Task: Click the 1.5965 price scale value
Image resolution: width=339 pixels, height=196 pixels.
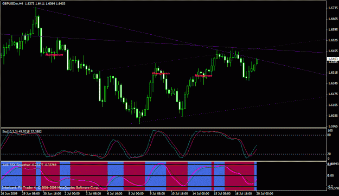Action: point(333,126)
